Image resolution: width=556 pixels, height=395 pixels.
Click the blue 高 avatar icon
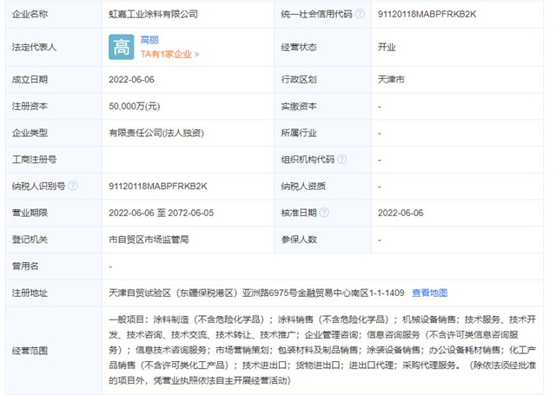[121, 47]
